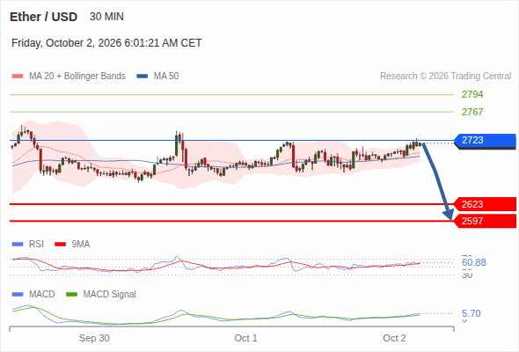This screenshot has width=519, height=352.
Task: Click the MACD legend label
Action: point(42,295)
